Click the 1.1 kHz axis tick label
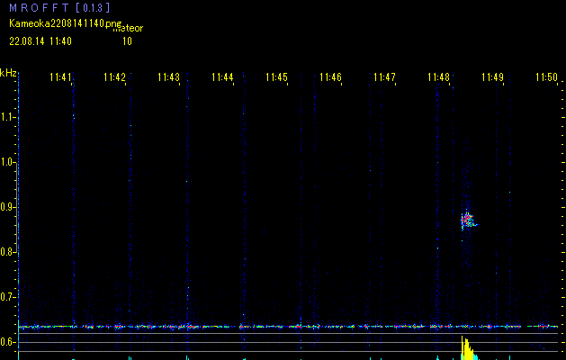The image size is (566, 360). coord(7,117)
